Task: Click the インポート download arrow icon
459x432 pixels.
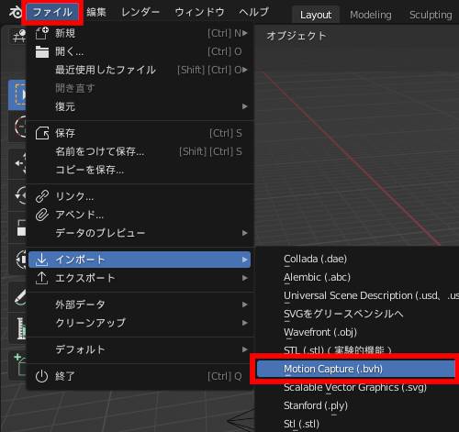Action: (x=42, y=260)
